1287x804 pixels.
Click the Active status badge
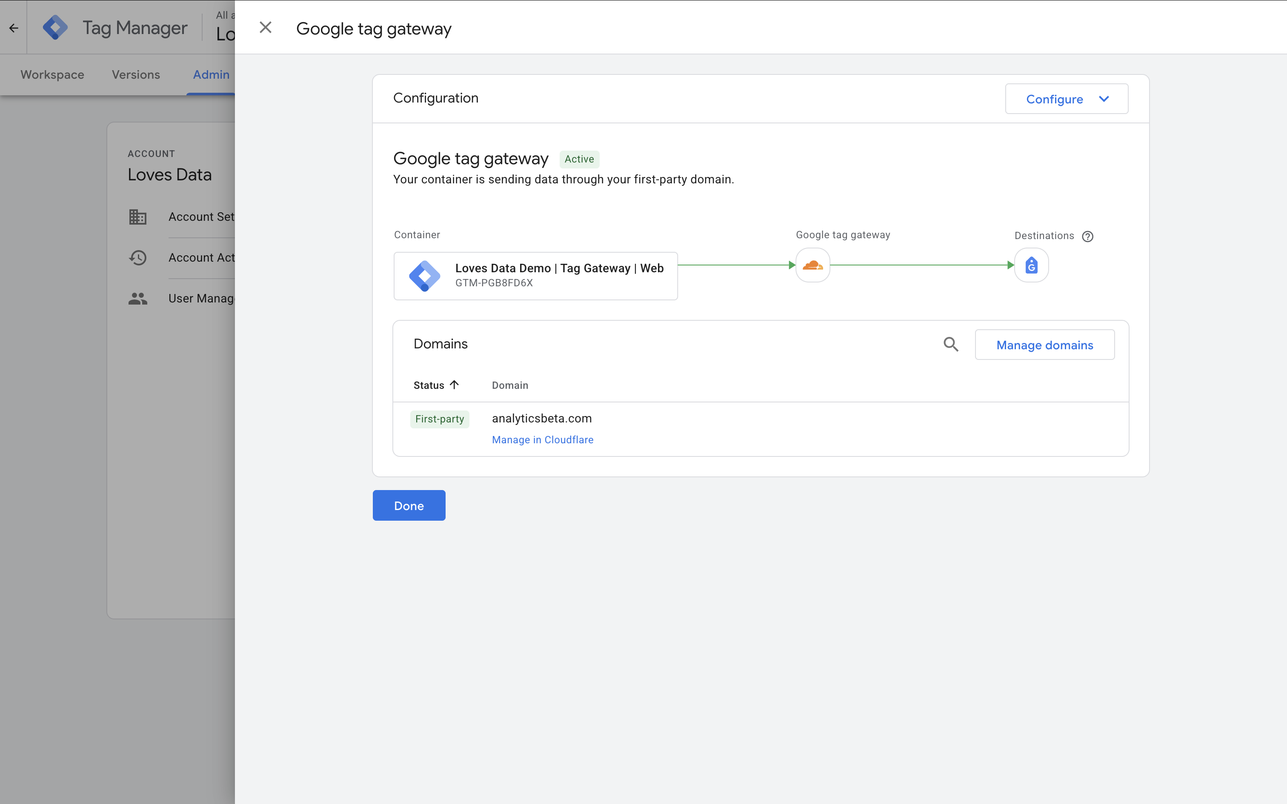(579, 159)
